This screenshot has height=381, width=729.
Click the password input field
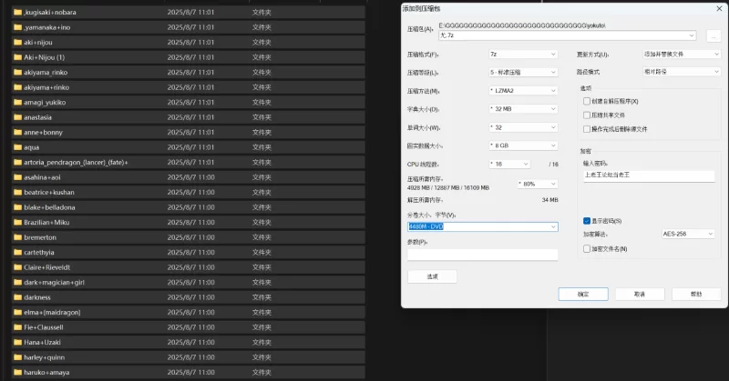(x=649, y=175)
